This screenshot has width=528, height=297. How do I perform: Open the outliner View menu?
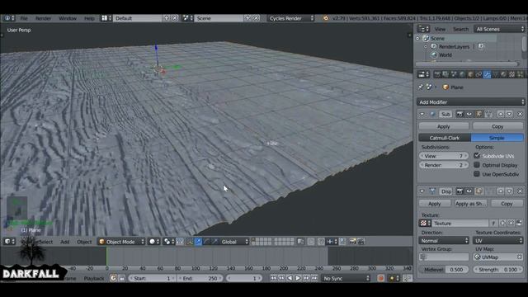tap(440, 30)
